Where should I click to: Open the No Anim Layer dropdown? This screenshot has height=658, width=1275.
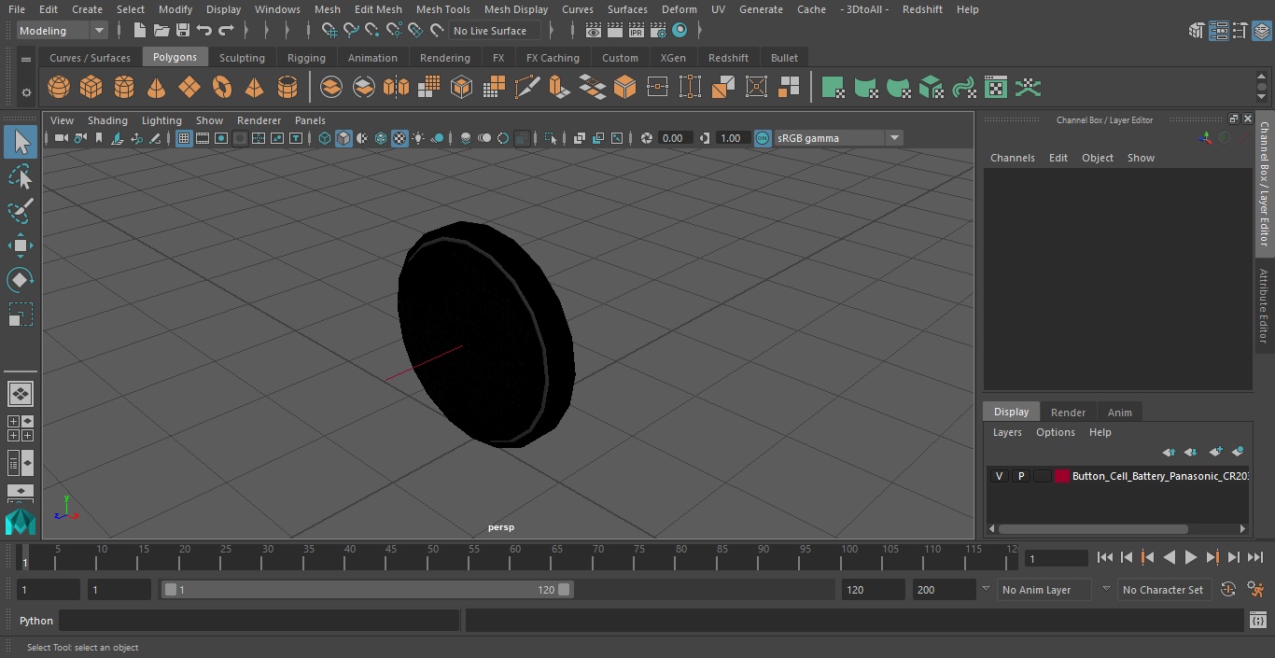click(1044, 590)
